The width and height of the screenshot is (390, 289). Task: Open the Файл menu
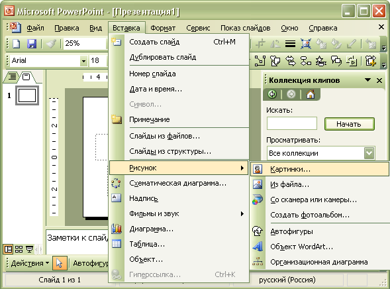click(x=35, y=28)
